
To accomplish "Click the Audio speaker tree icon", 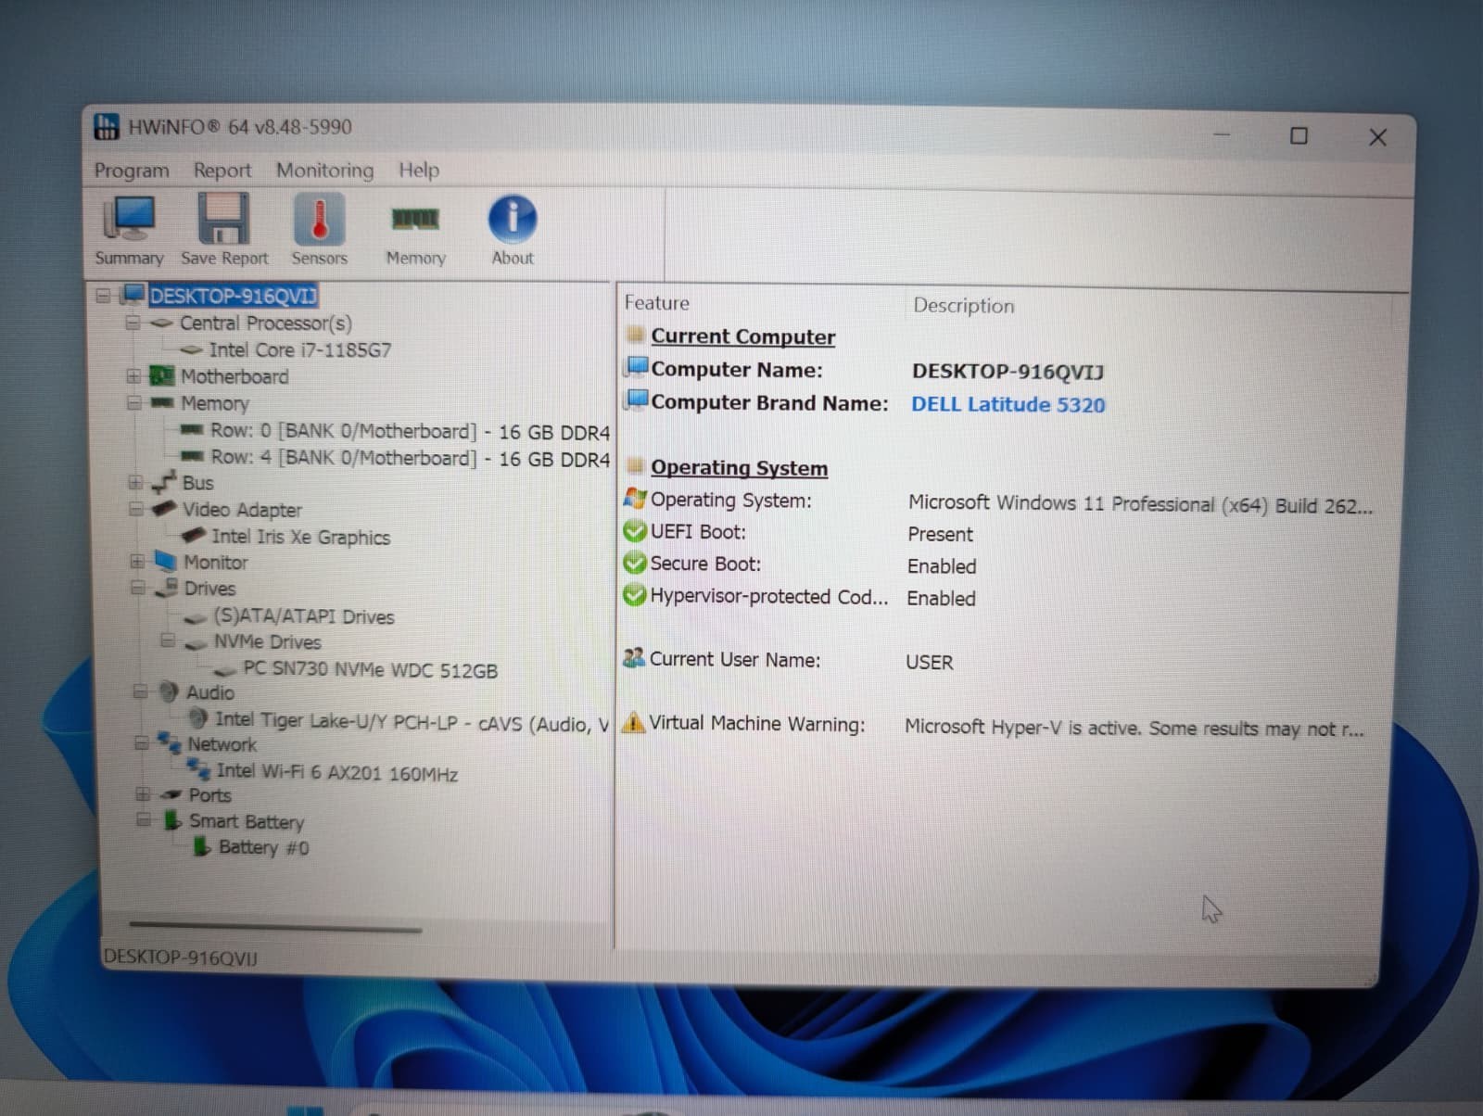I will pyautogui.click(x=168, y=691).
